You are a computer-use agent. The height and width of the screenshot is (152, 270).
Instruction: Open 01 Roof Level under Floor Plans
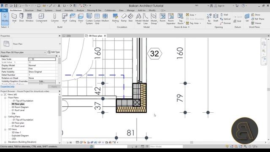click(x=18, y=110)
